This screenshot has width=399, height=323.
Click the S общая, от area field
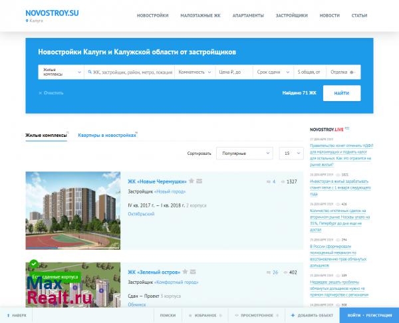point(310,72)
